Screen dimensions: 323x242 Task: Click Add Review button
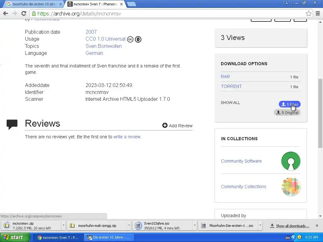pos(177,125)
